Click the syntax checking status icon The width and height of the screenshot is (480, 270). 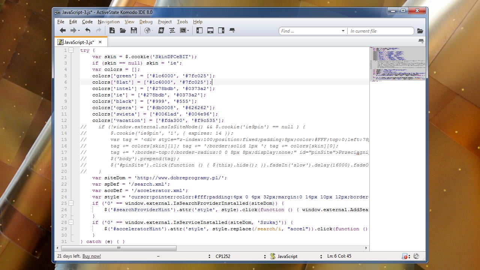tap(405, 256)
